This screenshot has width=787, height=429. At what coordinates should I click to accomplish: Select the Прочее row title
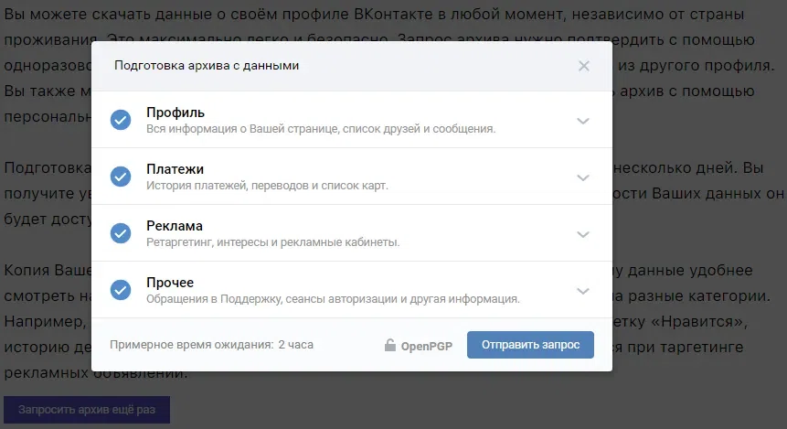(170, 283)
